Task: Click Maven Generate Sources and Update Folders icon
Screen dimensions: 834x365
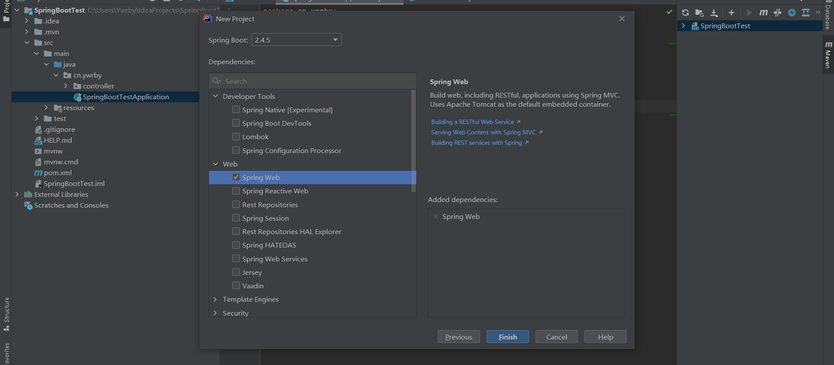Action: tap(699, 13)
